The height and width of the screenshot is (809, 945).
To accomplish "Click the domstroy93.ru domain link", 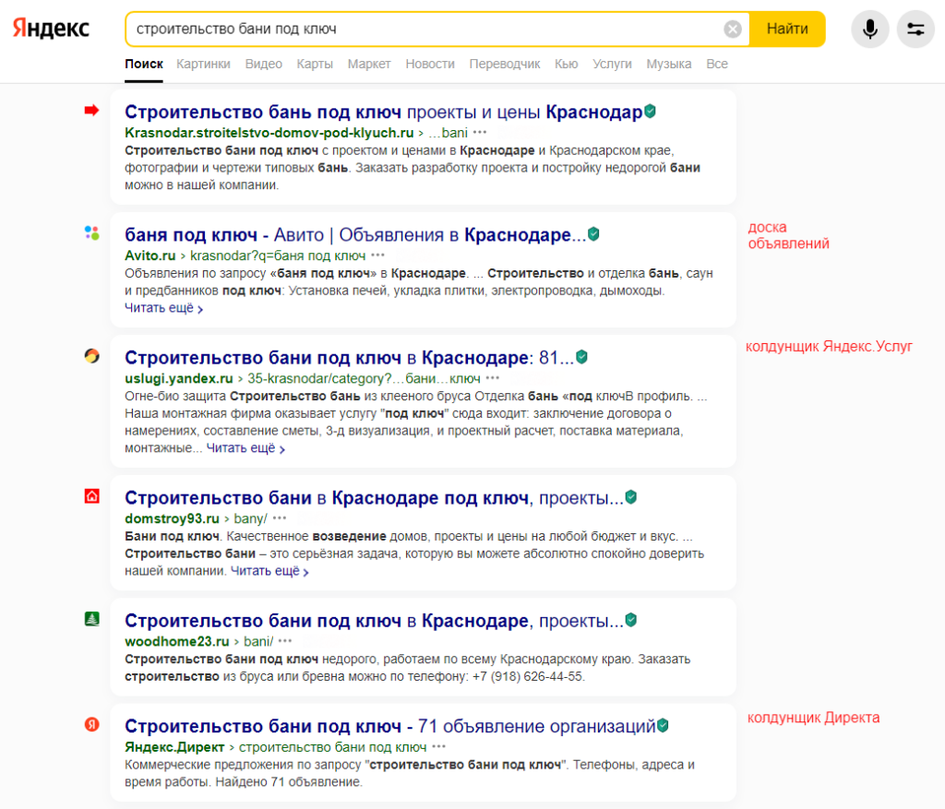I will tap(172, 518).
